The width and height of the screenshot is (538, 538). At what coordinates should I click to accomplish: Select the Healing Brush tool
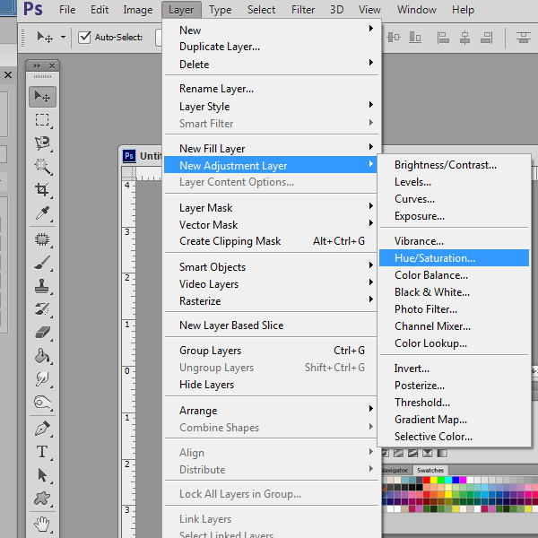[x=42, y=239]
